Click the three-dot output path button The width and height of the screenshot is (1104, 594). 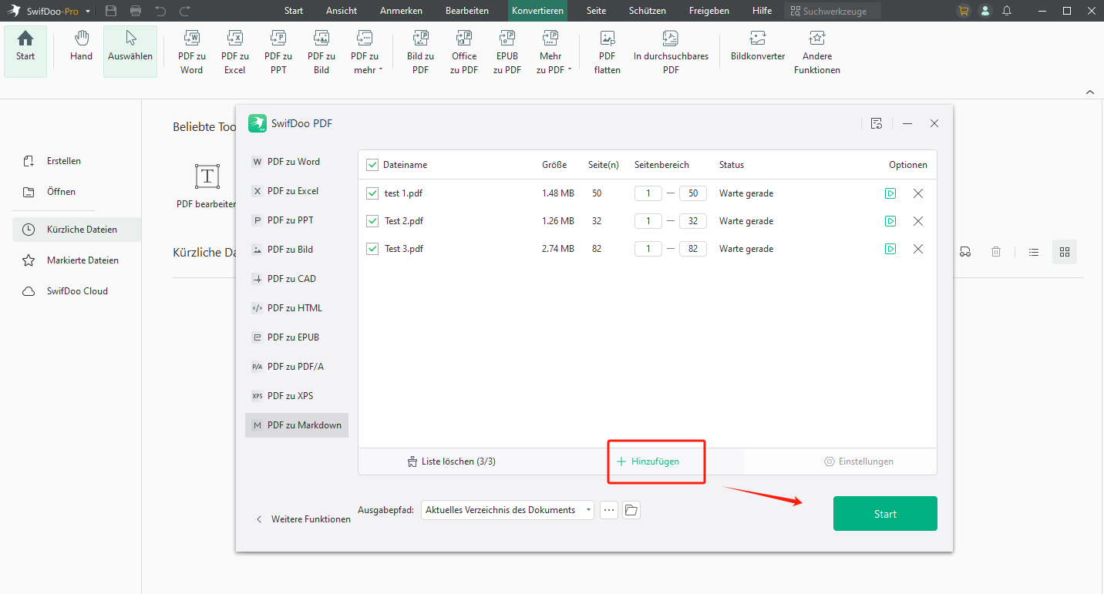pos(609,510)
